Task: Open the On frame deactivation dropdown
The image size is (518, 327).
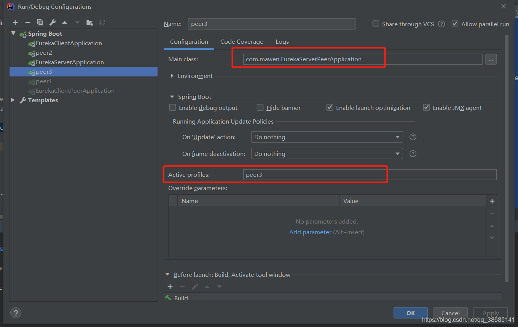Action: click(x=327, y=154)
